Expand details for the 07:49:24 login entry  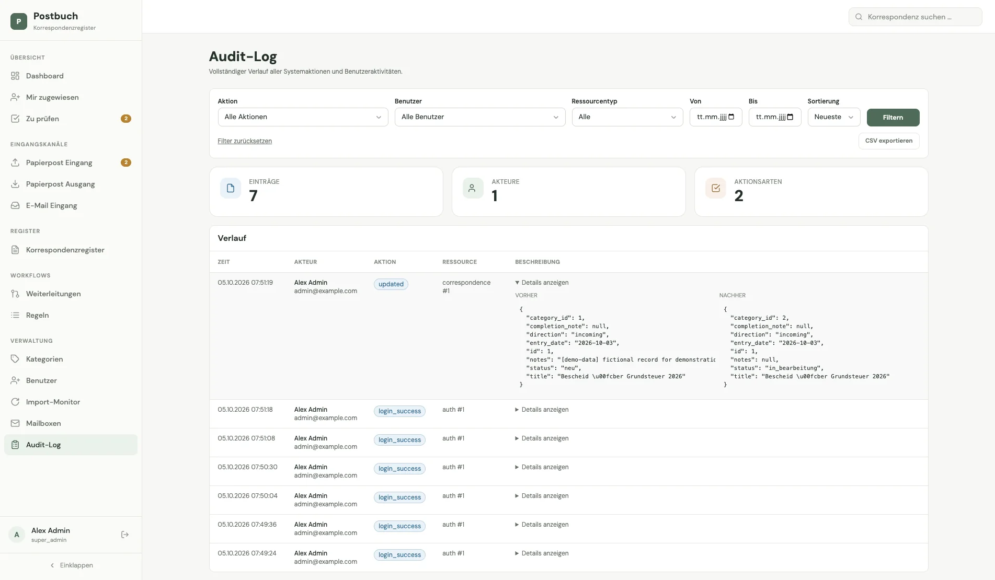[542, 553]
